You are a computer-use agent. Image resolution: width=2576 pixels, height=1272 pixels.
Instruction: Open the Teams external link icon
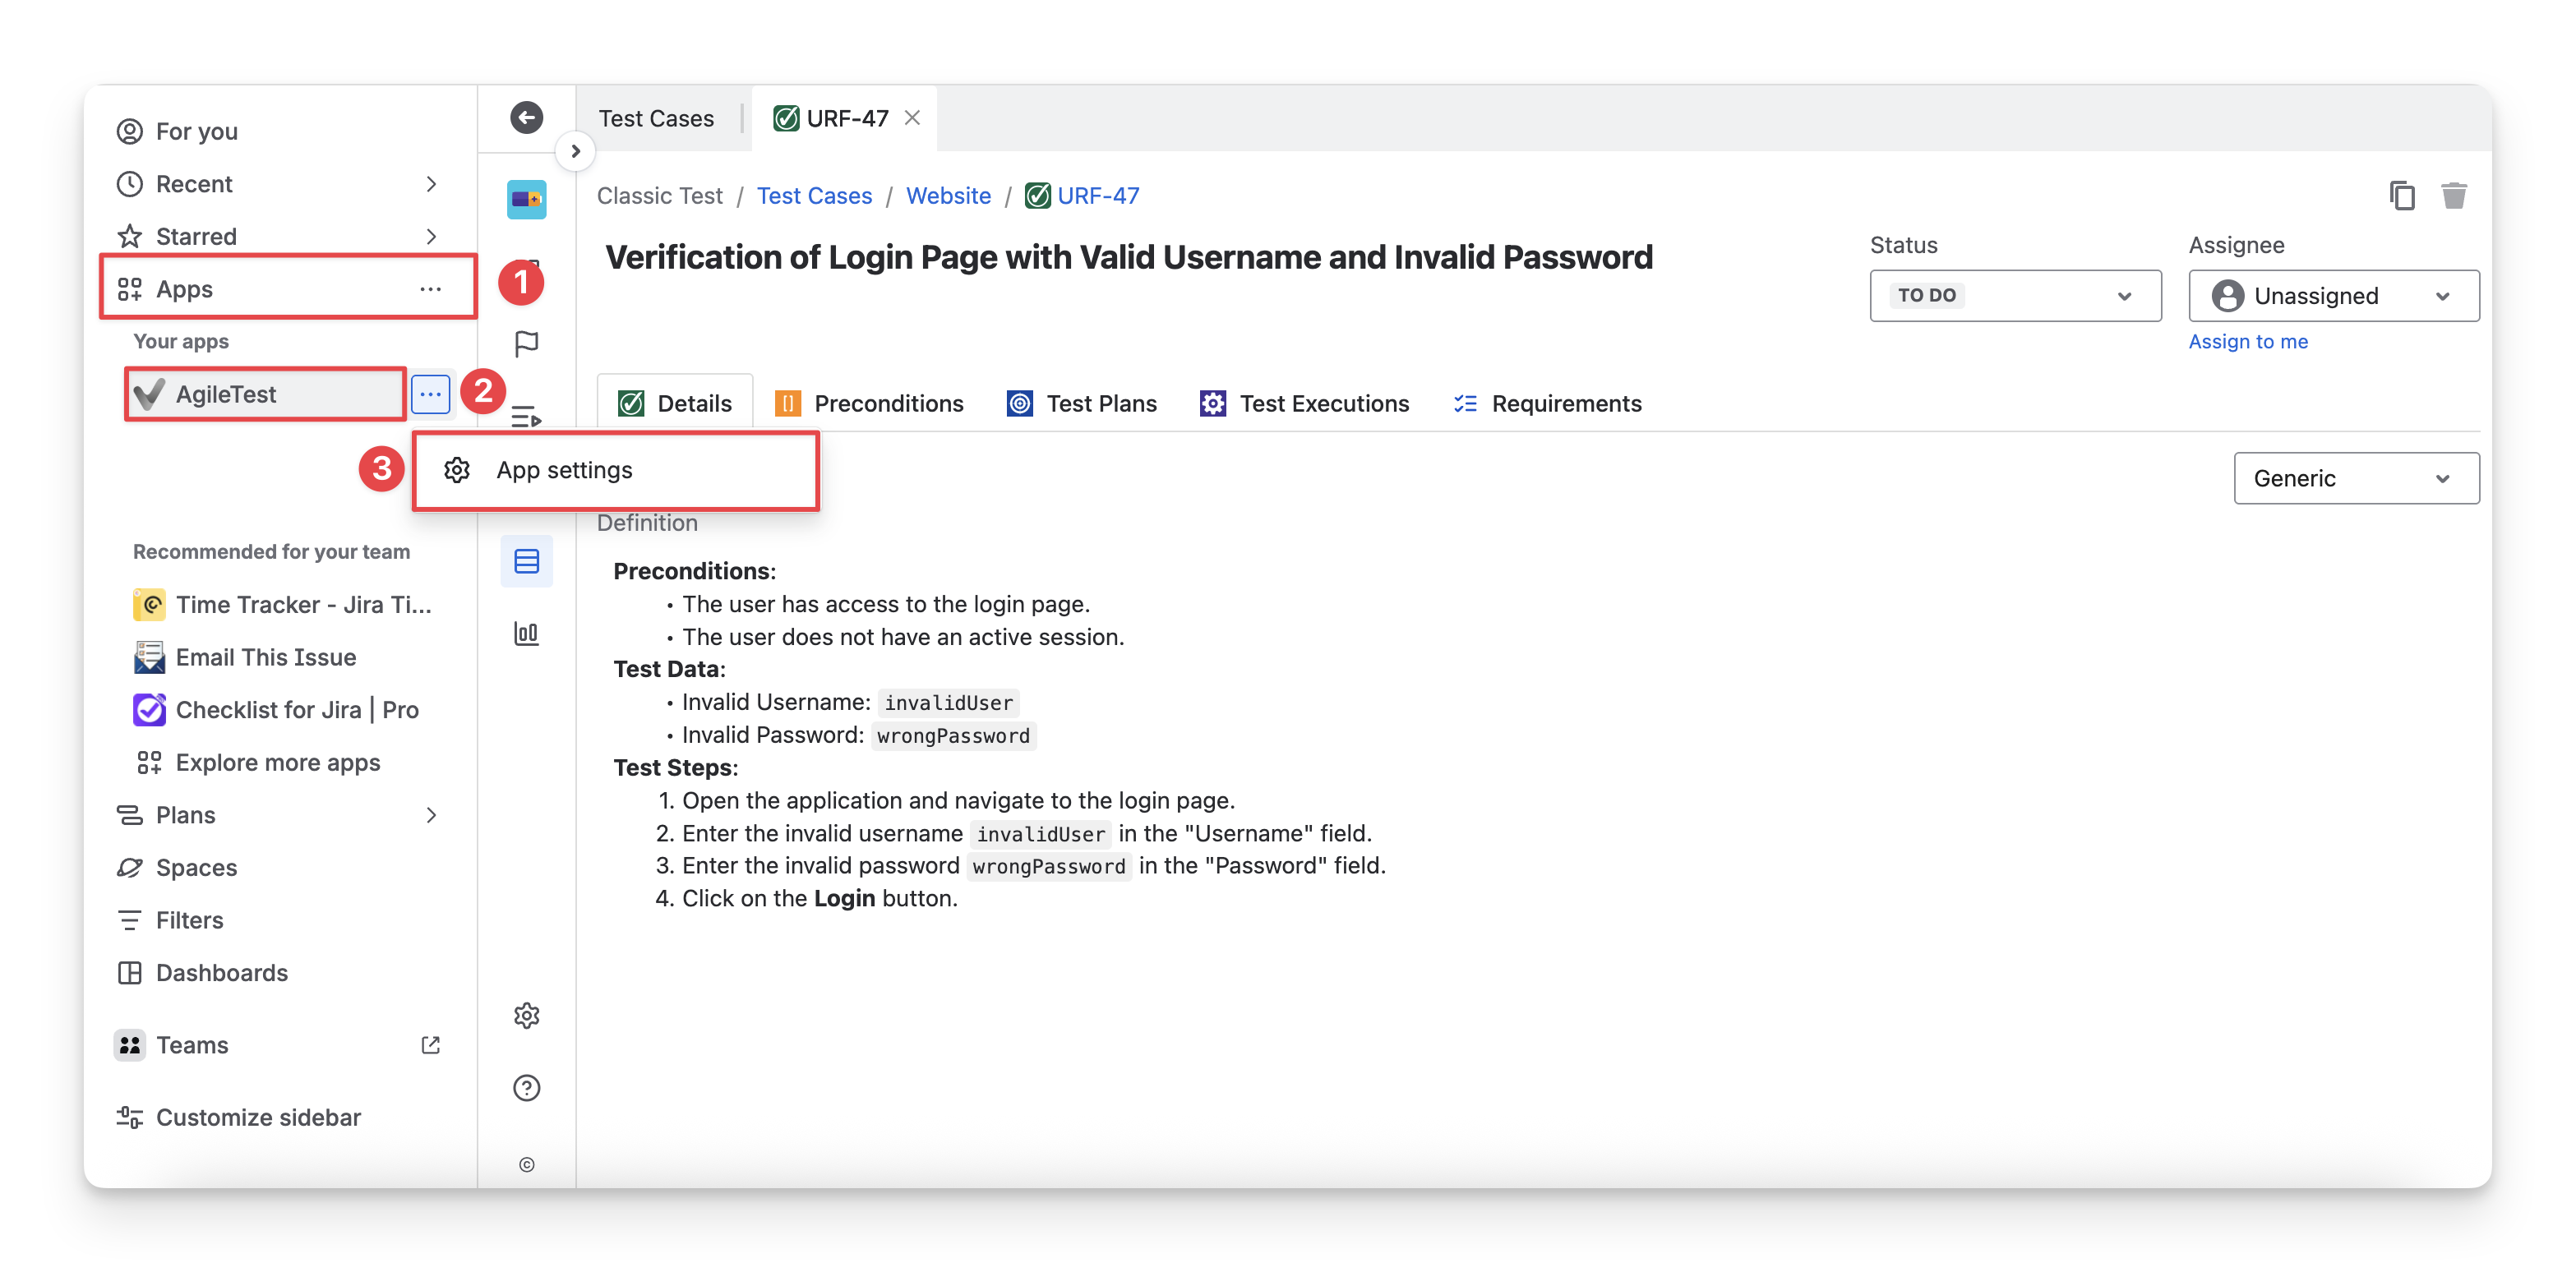click(430, 1045)
